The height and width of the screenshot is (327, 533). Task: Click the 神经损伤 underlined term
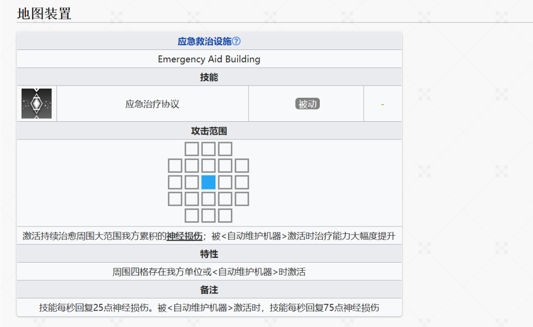184,236
